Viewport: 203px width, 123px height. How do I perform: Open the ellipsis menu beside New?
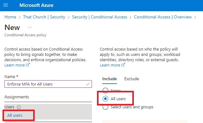[x=30, y=27]
